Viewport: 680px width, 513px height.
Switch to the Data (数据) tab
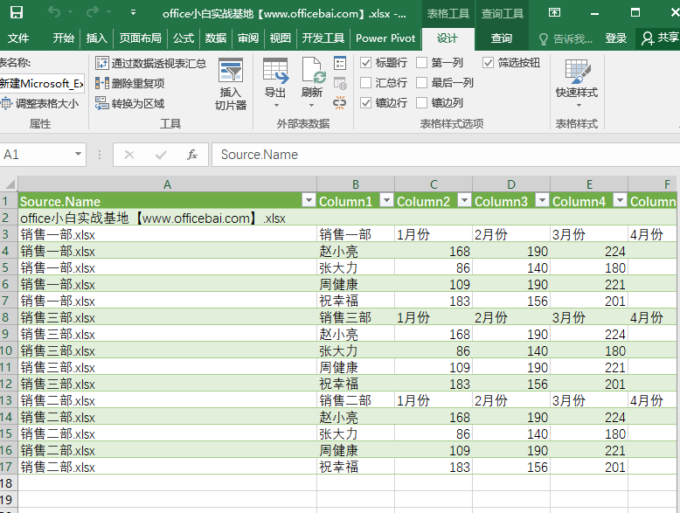[216, 38]
